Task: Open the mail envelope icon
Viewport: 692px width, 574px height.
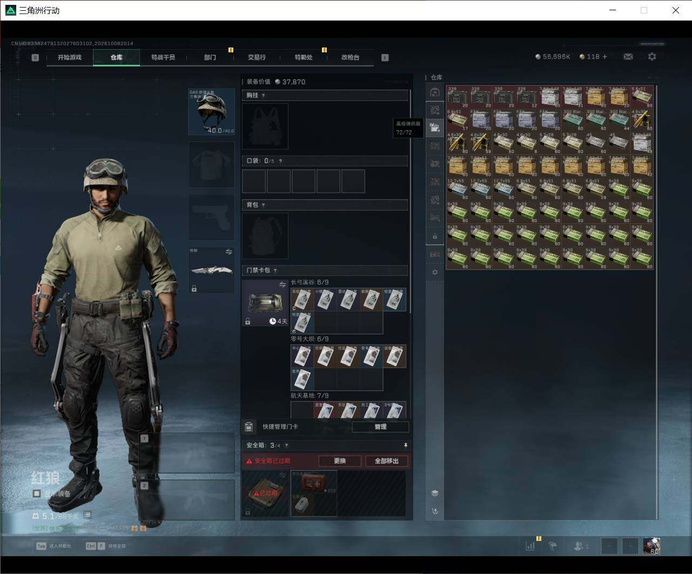Action: pyautogui.click(x=628, y=57)
